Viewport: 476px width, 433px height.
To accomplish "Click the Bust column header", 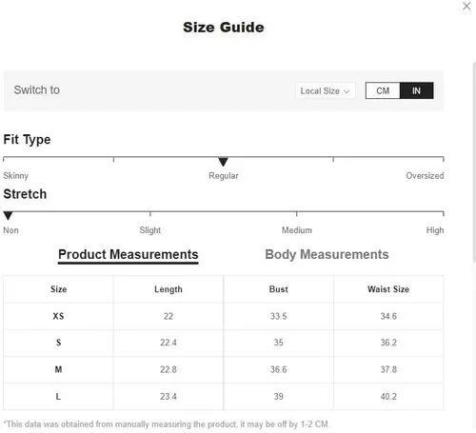I will [278, 289].
